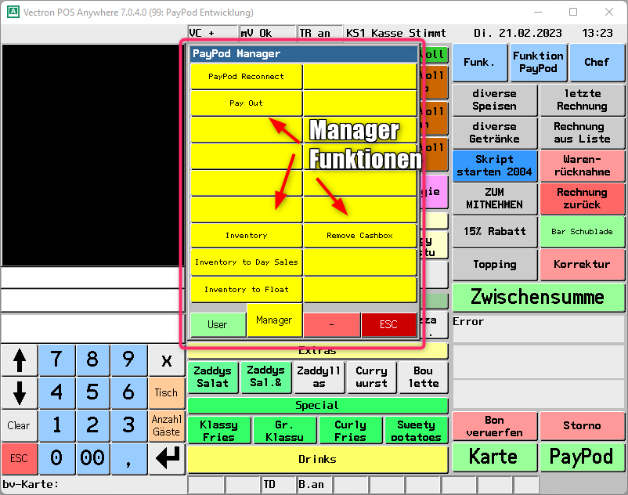The image size is (628, 495).
Task: Select Curly Fries item
Action: [x=351, y=431]
